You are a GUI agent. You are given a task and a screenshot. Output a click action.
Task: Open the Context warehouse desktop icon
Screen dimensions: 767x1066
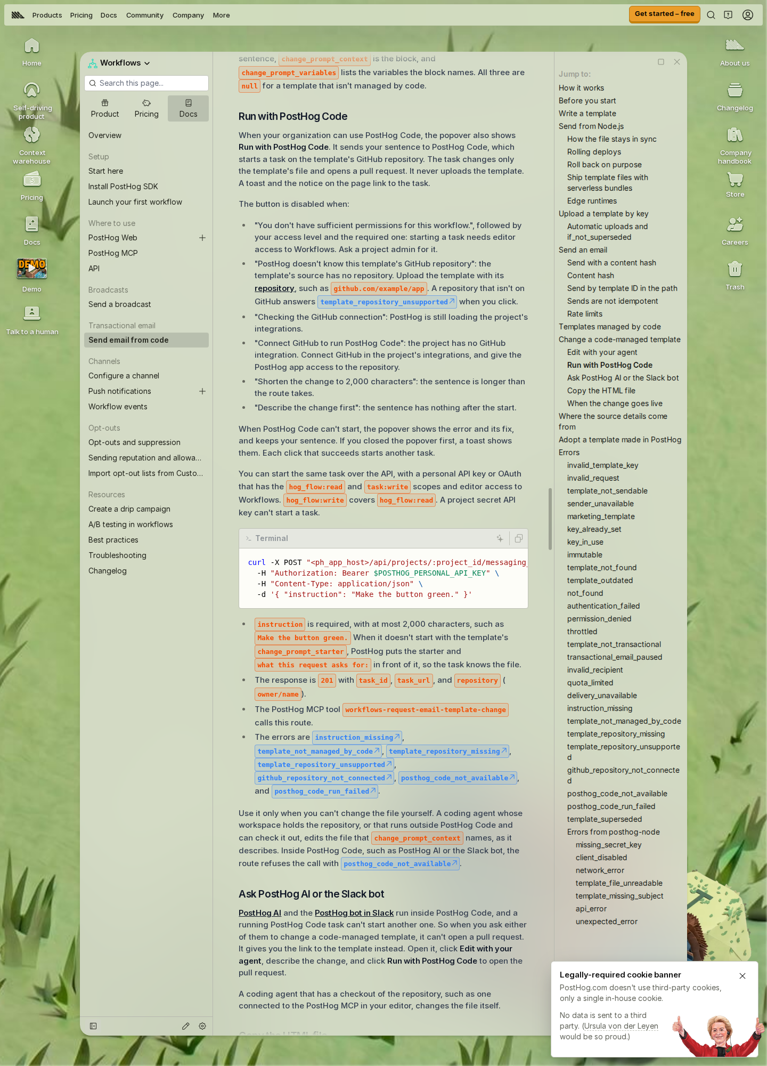click(31, 146)
